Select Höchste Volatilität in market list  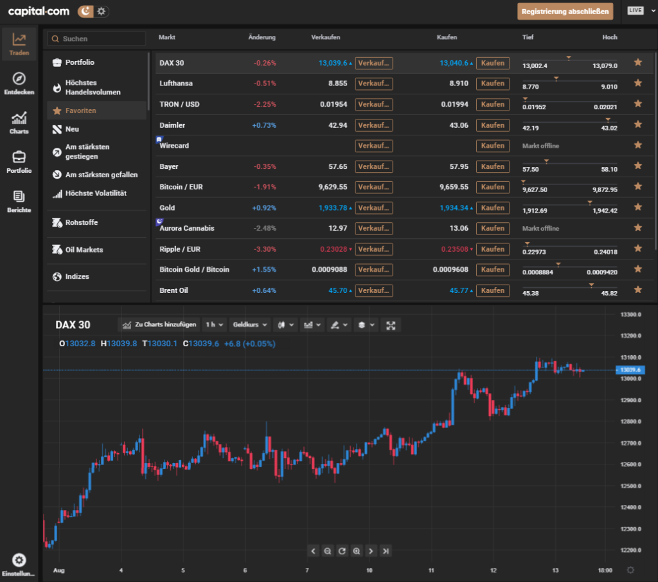click(96, 193)
